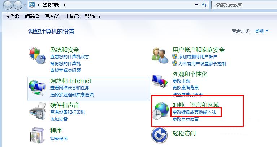Open the 文件(F) menu

pos(12,16)
